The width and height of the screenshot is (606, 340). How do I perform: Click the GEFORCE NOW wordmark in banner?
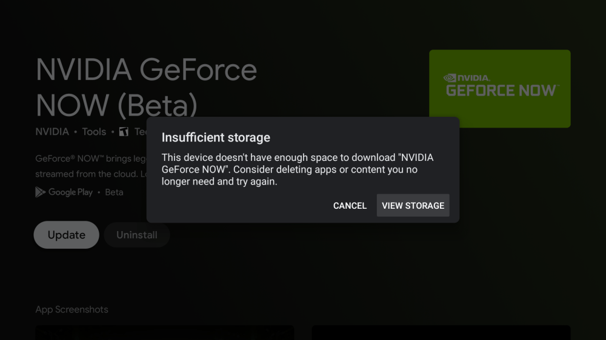pos(501,91)
